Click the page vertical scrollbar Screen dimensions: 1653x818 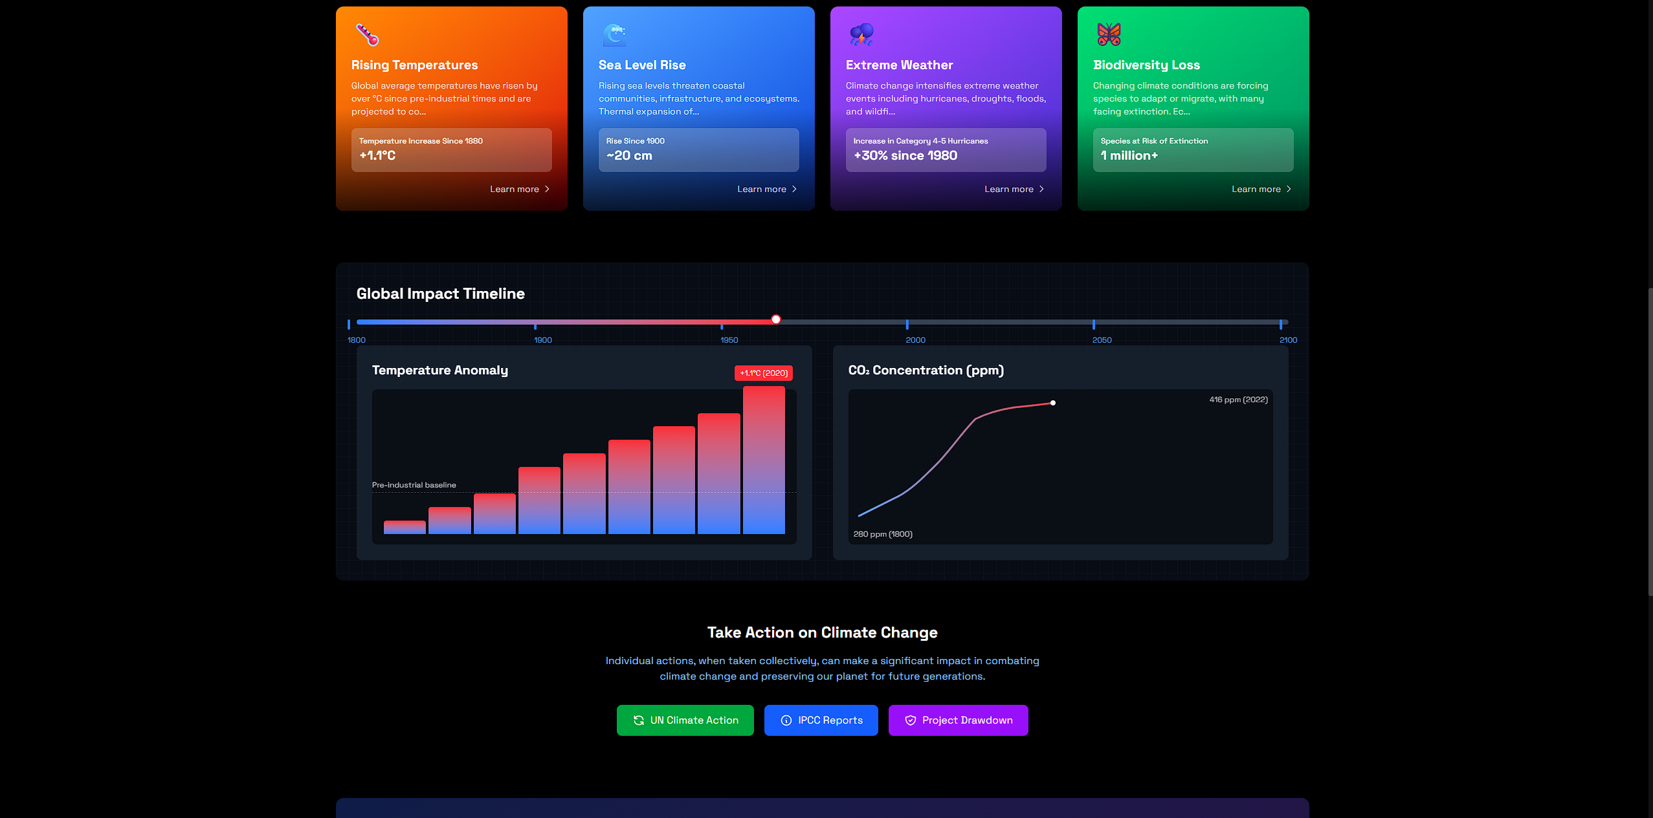pyautogui.click(x=1649, y=441)
